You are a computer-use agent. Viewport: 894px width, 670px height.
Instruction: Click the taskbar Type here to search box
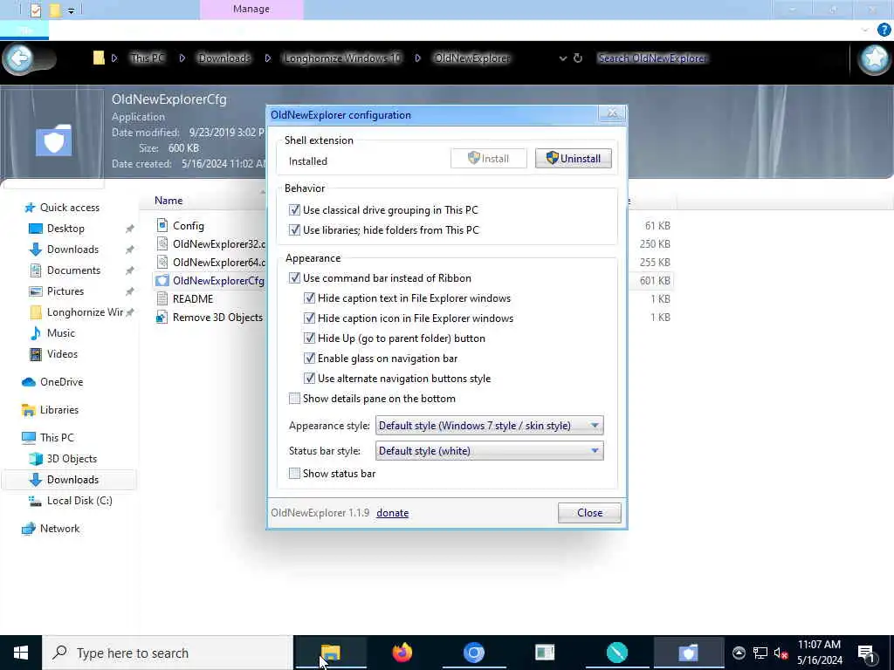pyautogui.click(x=168, y=653)
